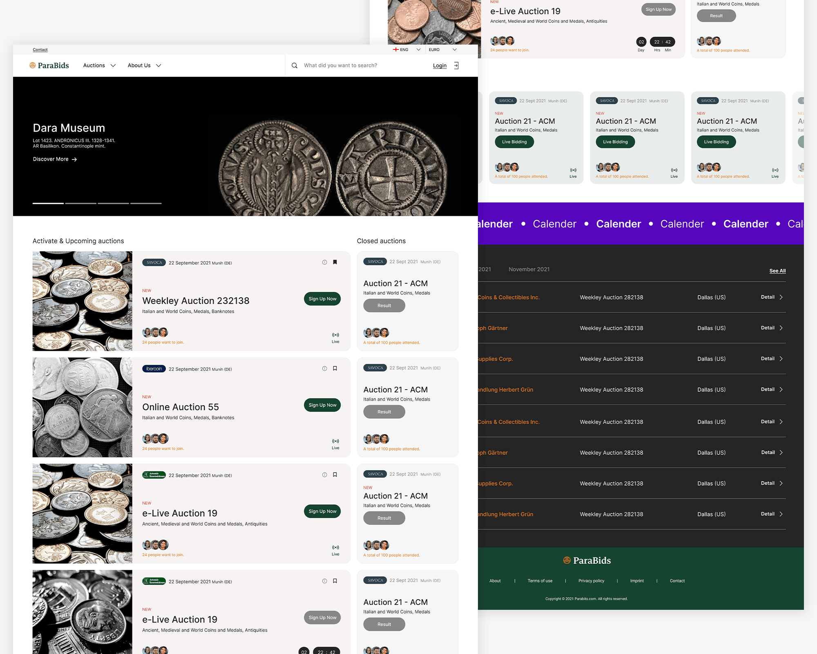This screenshot has height=654, width=817.
Task: Select fourth hero carousel indicator bar
Action: click(146, 203)
